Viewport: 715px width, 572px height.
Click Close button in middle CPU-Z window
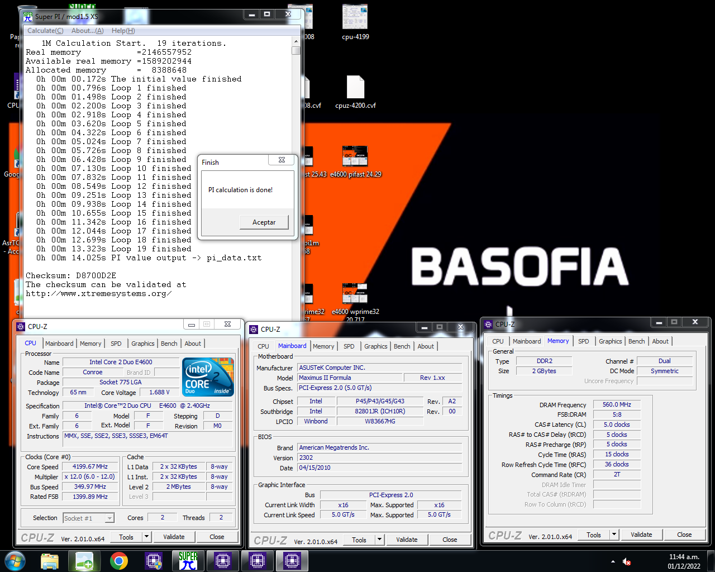pos(450,540)
